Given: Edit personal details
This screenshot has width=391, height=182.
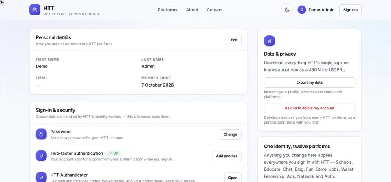Looking at the screenshot, I should (x=234, y=40).
